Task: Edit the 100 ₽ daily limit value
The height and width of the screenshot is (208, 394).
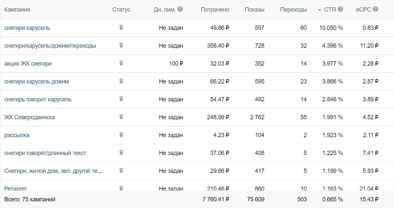Action: tap(176, 64)
